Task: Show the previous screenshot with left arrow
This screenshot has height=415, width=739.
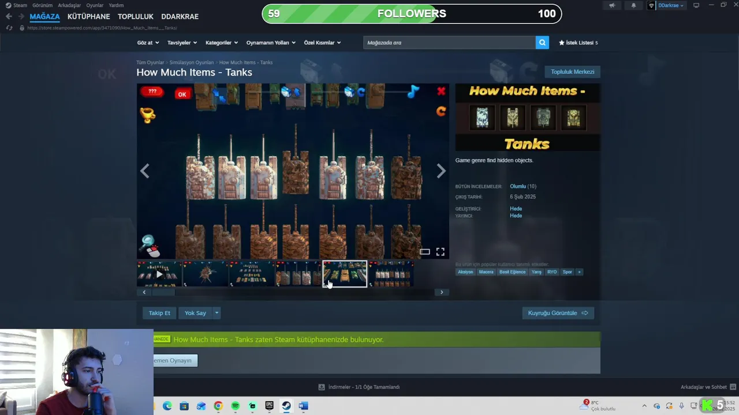Action: [x=144, y=171]
